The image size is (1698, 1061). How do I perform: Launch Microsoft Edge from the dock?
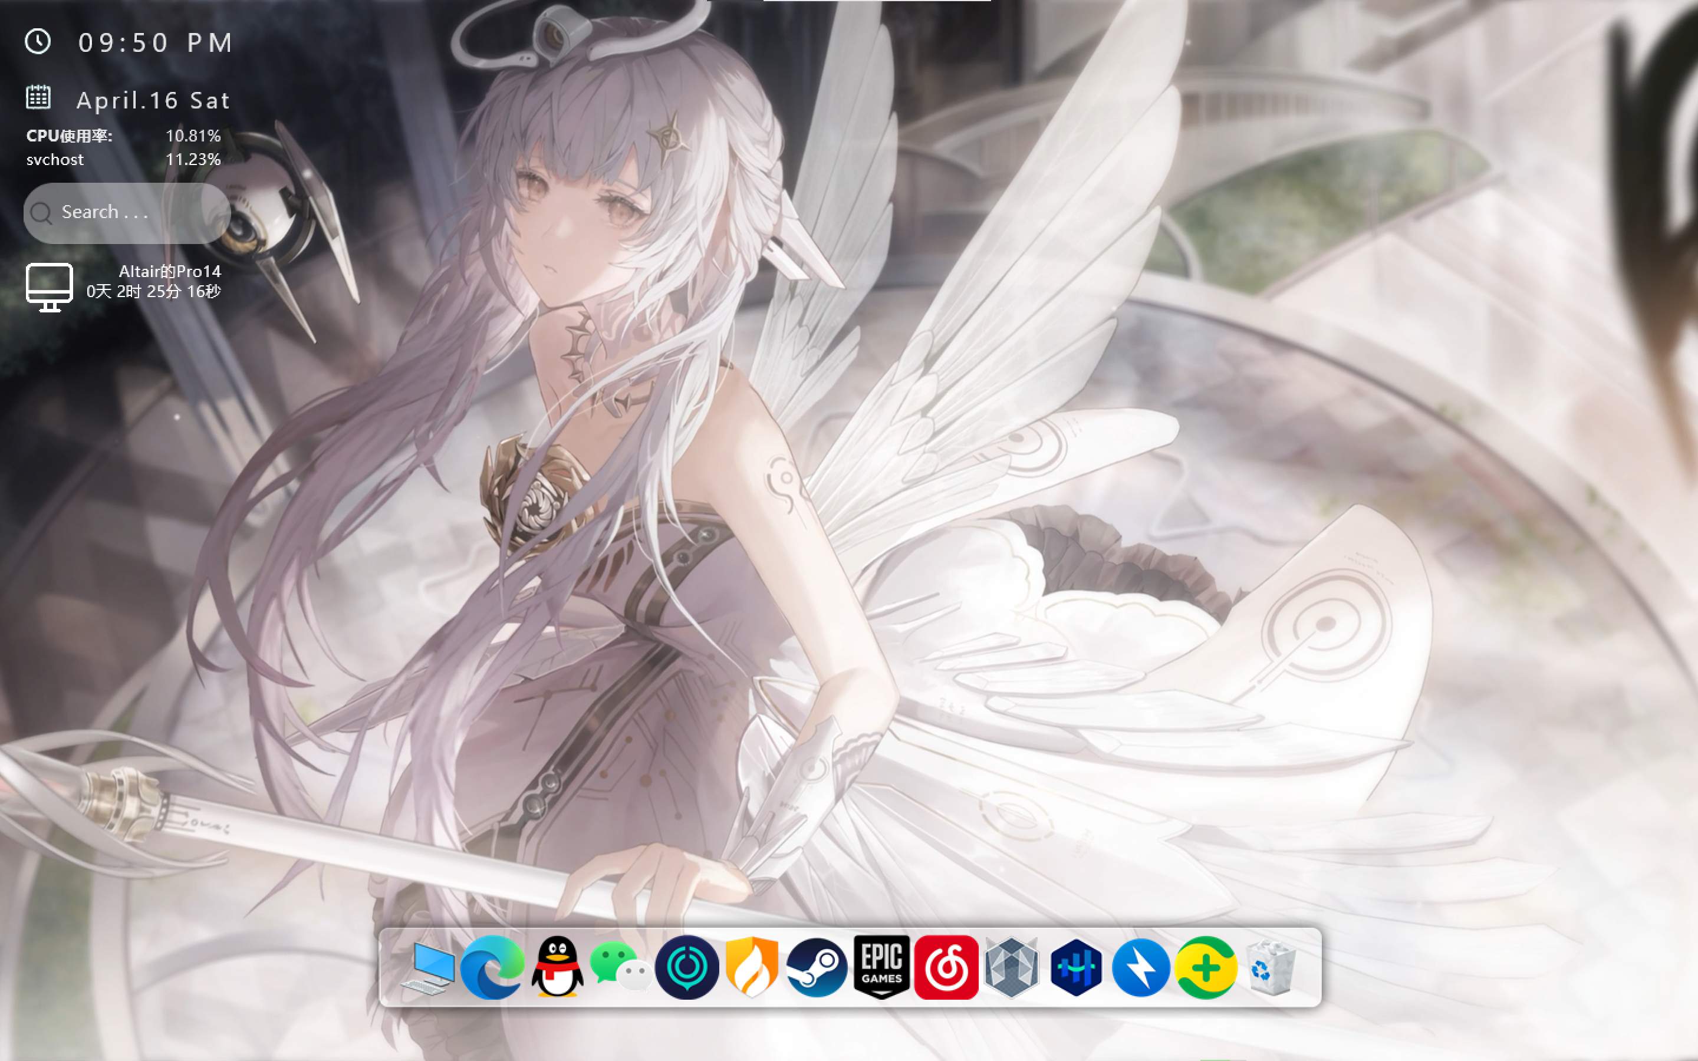(x=492, y=967)
